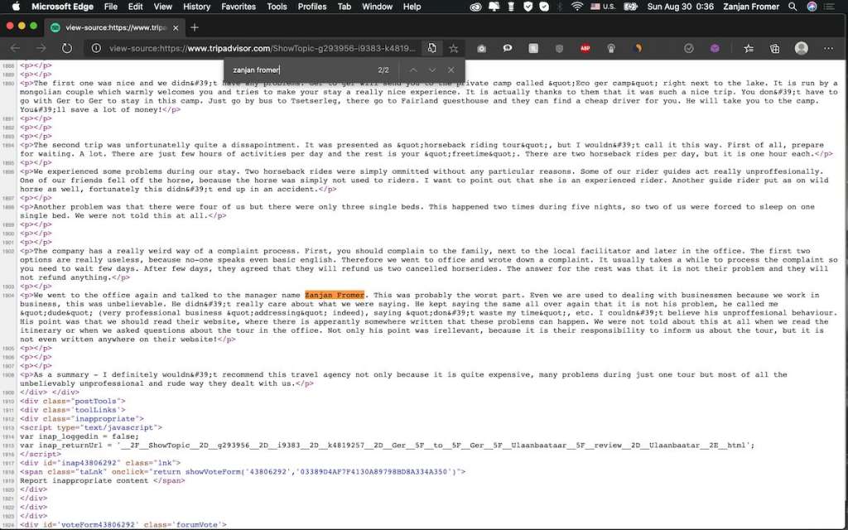The width and height of the screenshot is (848, 530).
Task: Open a new tab with plus button
Action: pos(195,27)
